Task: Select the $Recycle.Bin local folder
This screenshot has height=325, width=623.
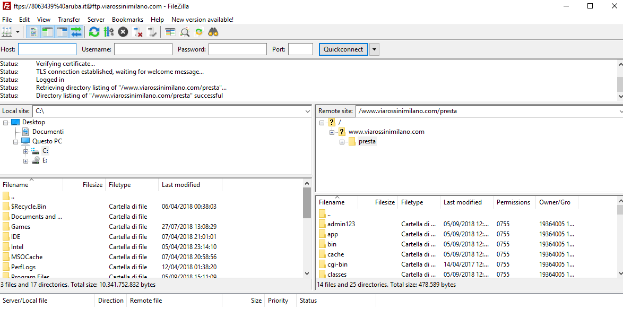Action: (x=28, y=207)
